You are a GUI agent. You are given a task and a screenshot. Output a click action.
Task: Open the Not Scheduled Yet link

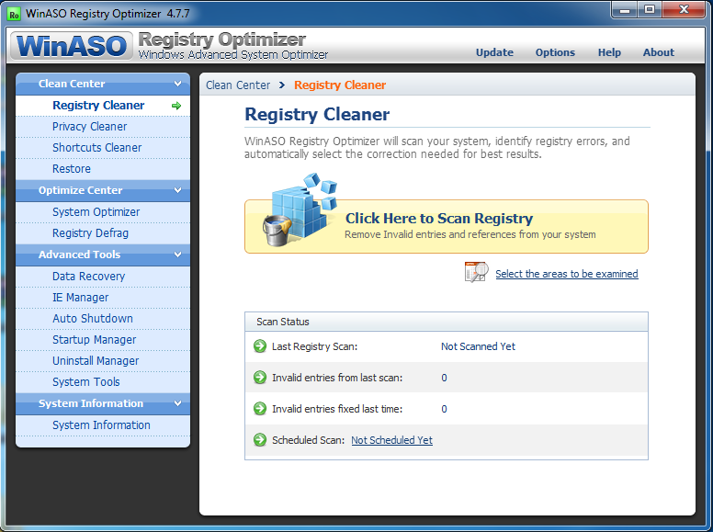(391, 440)
